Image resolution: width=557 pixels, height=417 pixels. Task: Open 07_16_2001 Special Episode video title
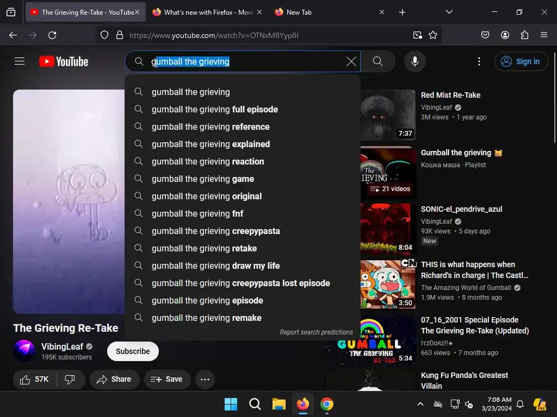[x=475, y=325]
